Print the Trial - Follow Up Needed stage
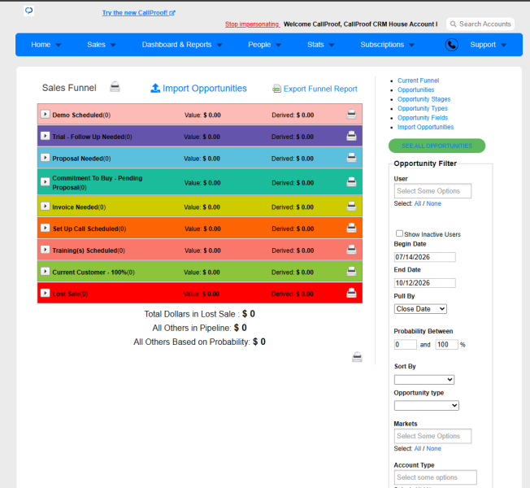530x488 pixels. [x=351, y=136]
